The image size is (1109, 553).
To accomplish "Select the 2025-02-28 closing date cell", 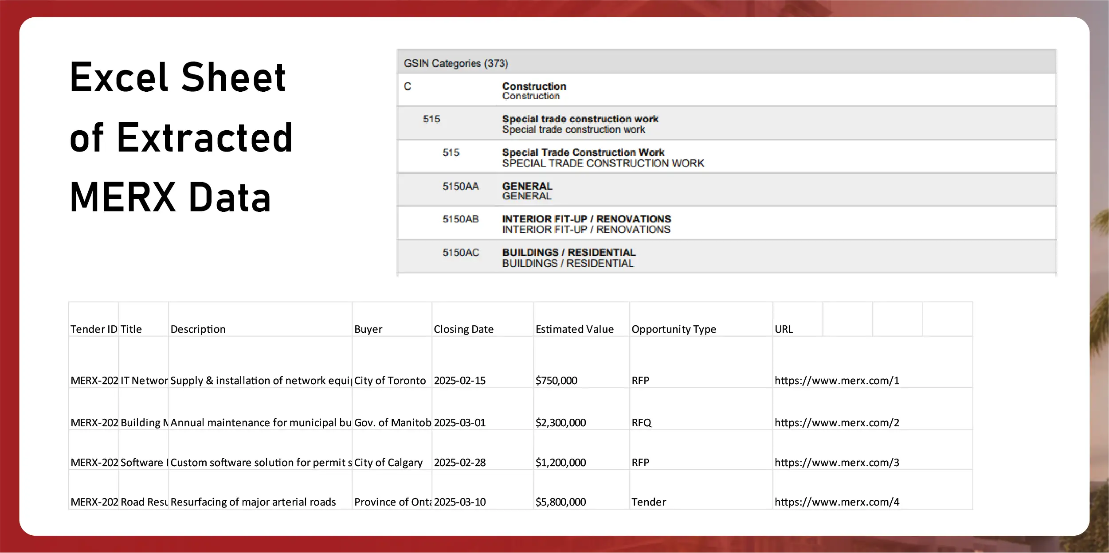I will (x=460, y=463).
